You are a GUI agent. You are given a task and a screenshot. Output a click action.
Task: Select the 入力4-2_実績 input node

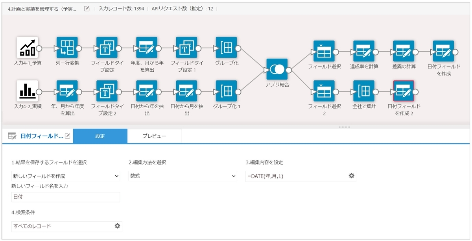click(x=27, y=91)
